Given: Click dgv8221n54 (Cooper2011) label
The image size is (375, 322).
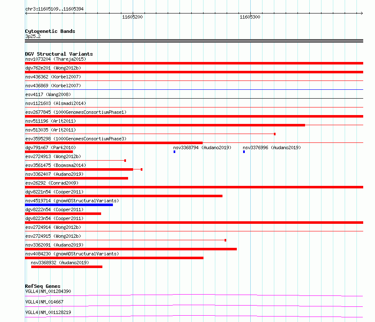Looking at the screenshot, I should pos(54,192).
